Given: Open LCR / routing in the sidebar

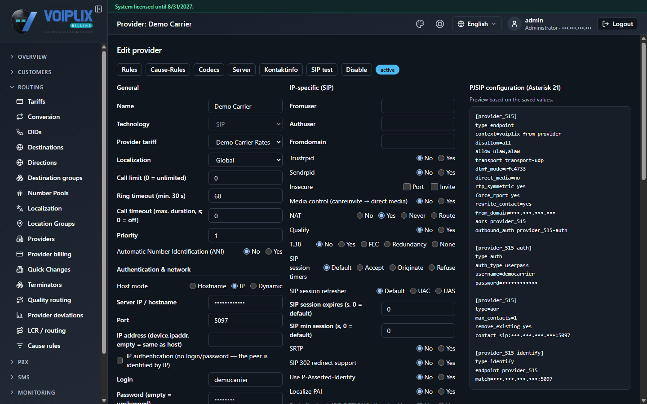Looking at the screenshot, I should click(x=47, y=330).
